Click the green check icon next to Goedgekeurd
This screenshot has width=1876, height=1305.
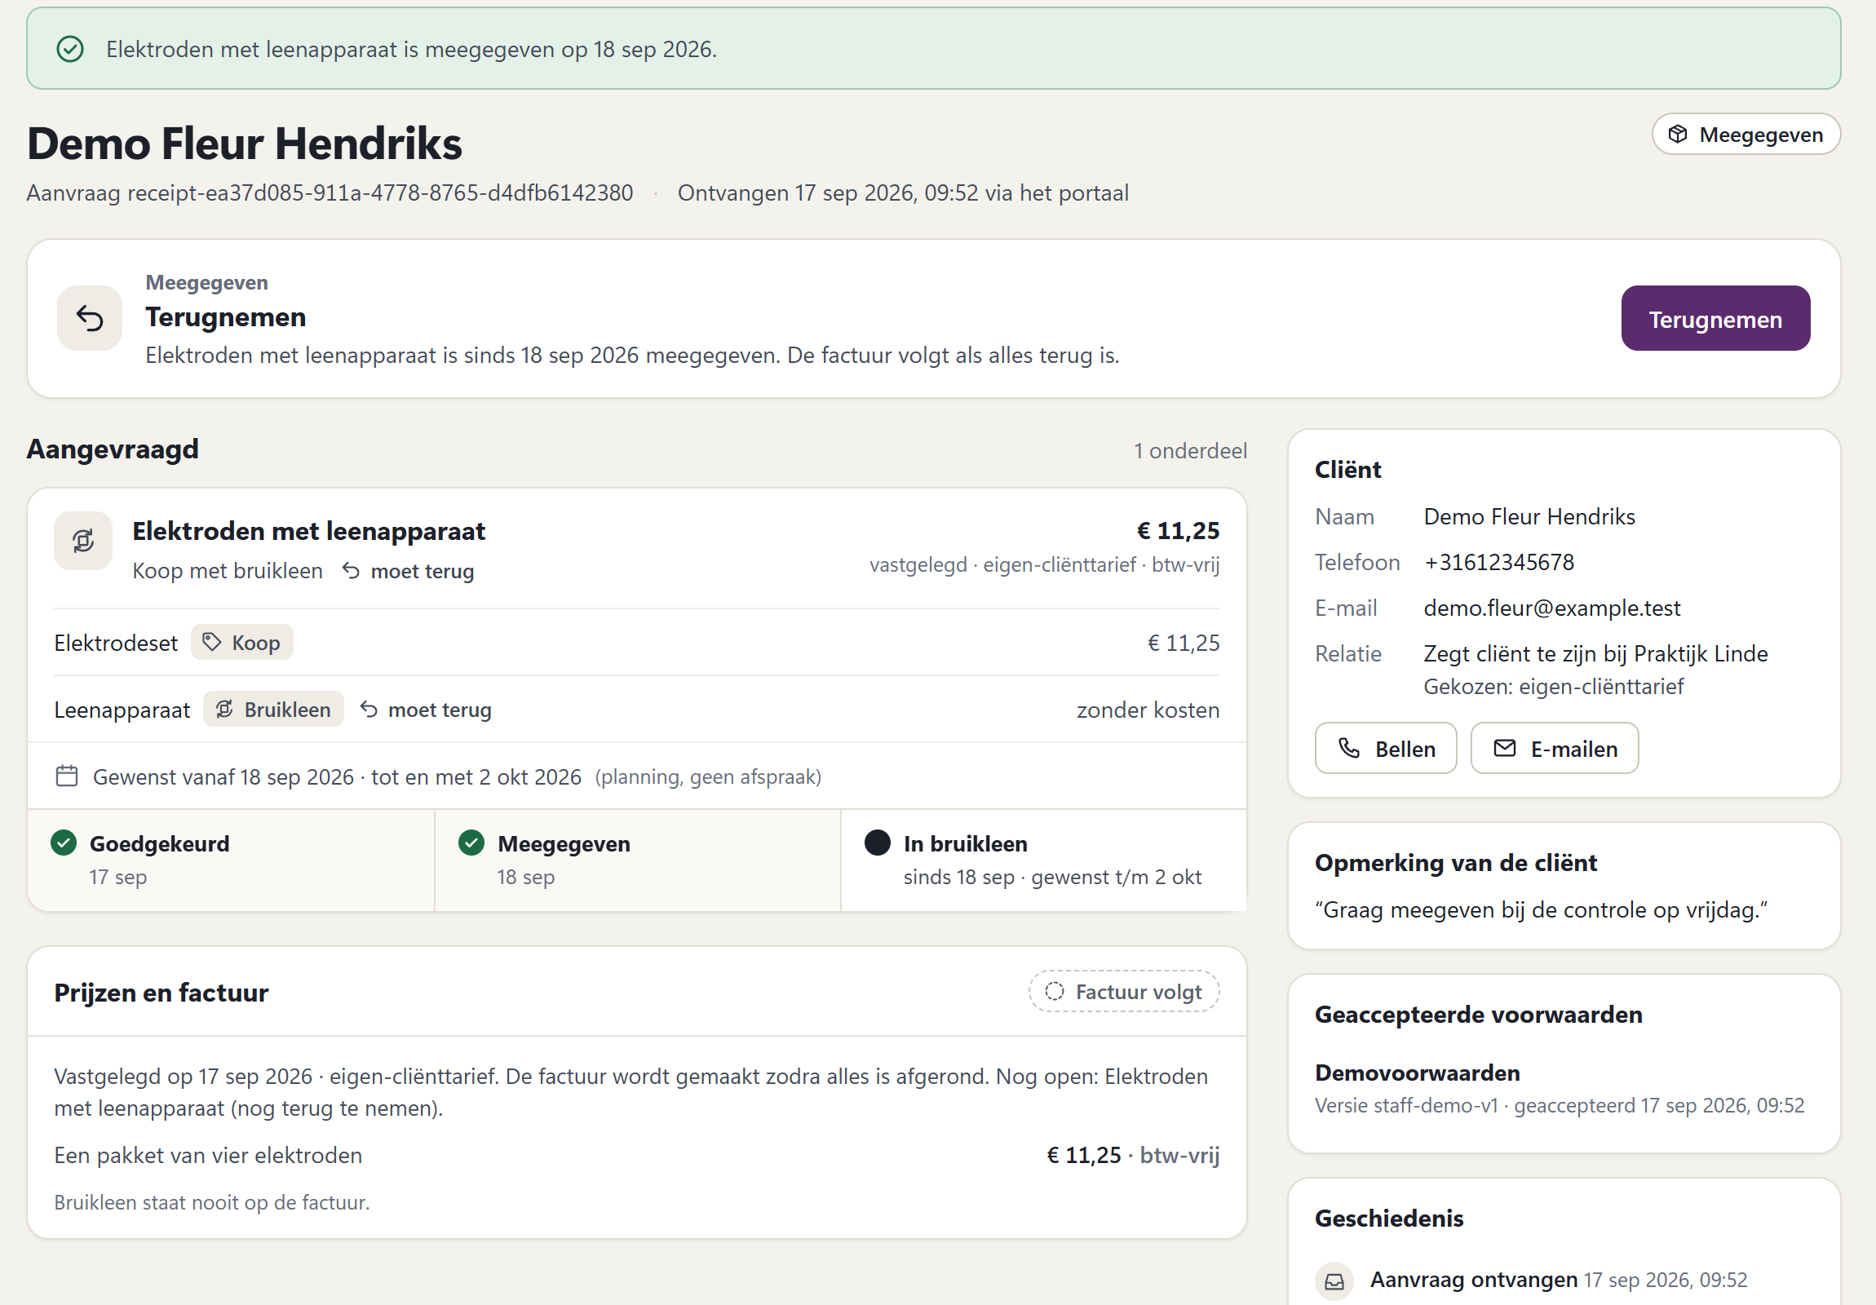click(64, 843)
